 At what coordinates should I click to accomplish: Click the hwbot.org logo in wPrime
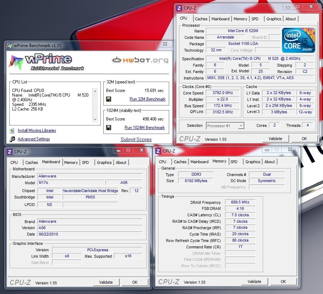point(140,60)
